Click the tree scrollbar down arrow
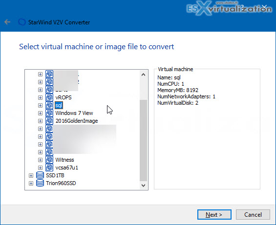Image resolution: width=276 pixels, height=225 pixels. click(x=143, y=186)
